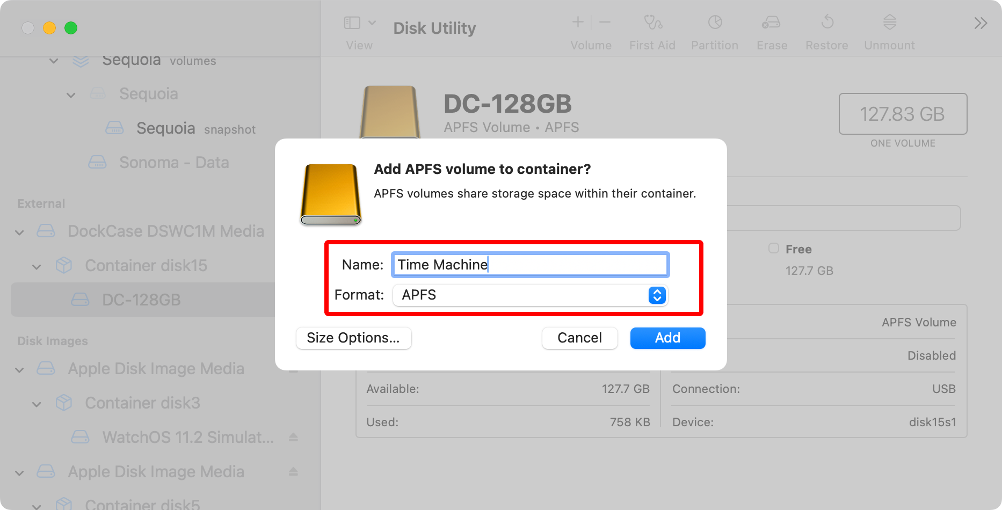Click the 'External' section header

(41, 204)
